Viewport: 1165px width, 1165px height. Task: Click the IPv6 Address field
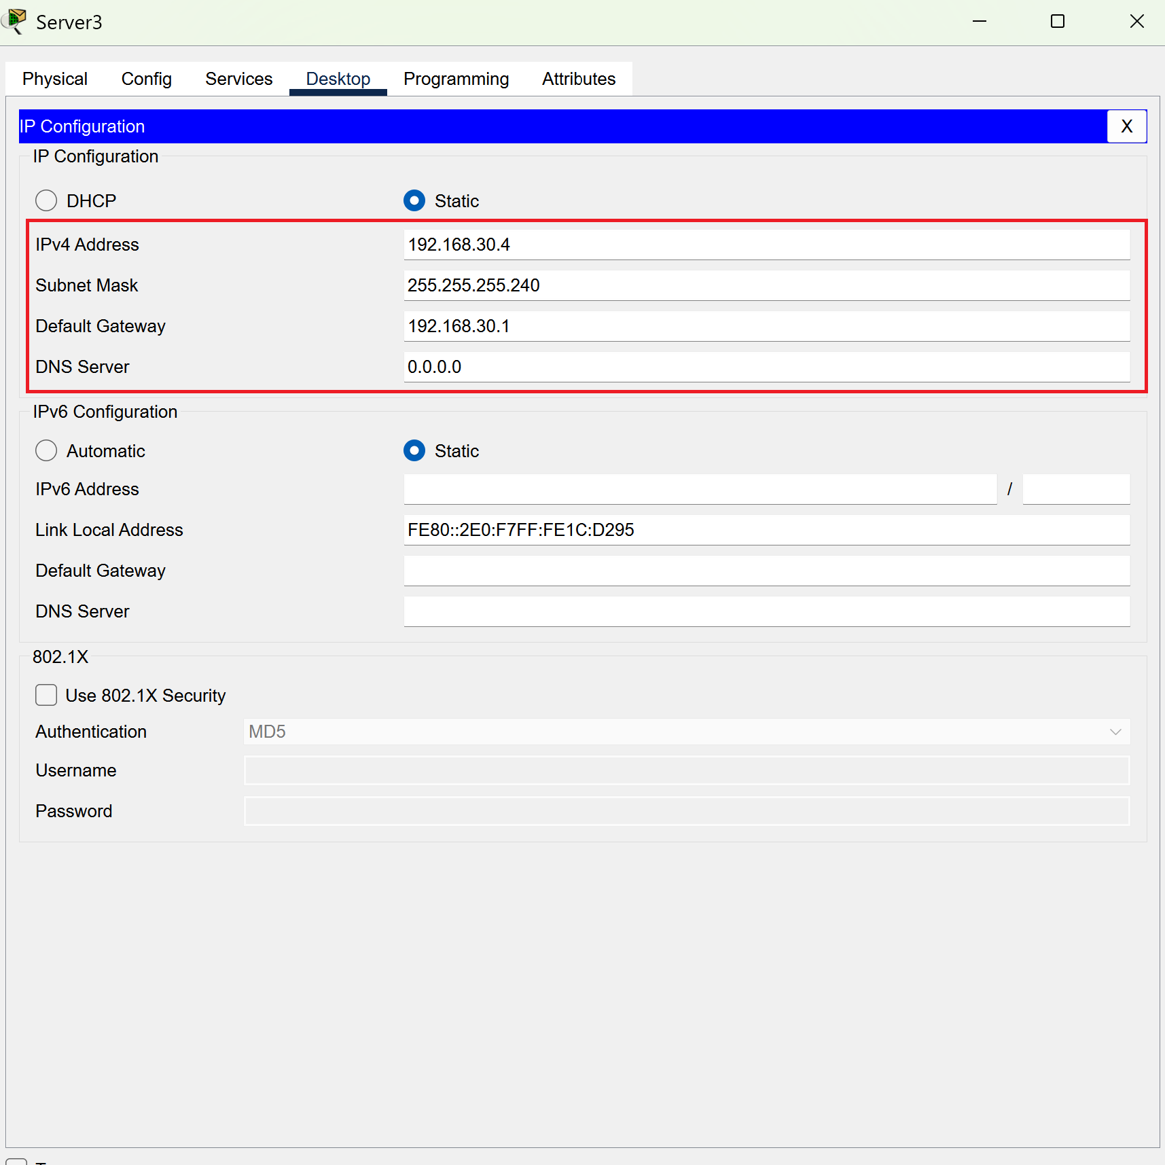coord(700,489)
